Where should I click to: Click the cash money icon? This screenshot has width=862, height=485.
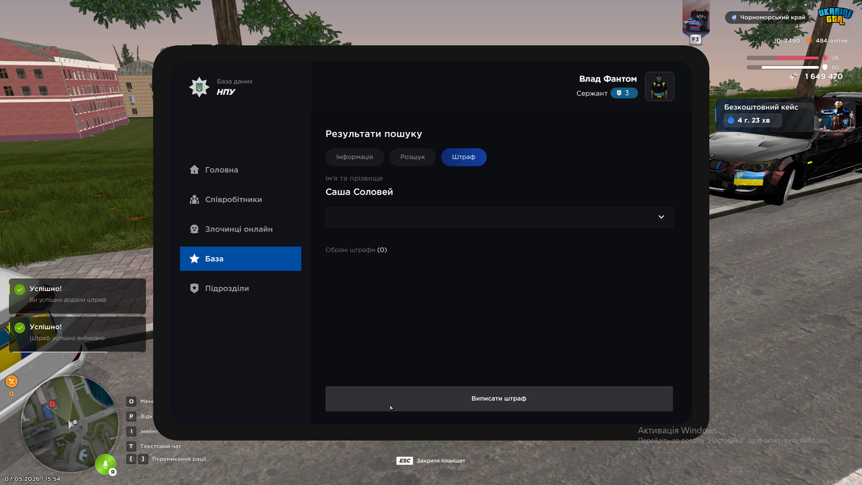click(x=795, y=76)
